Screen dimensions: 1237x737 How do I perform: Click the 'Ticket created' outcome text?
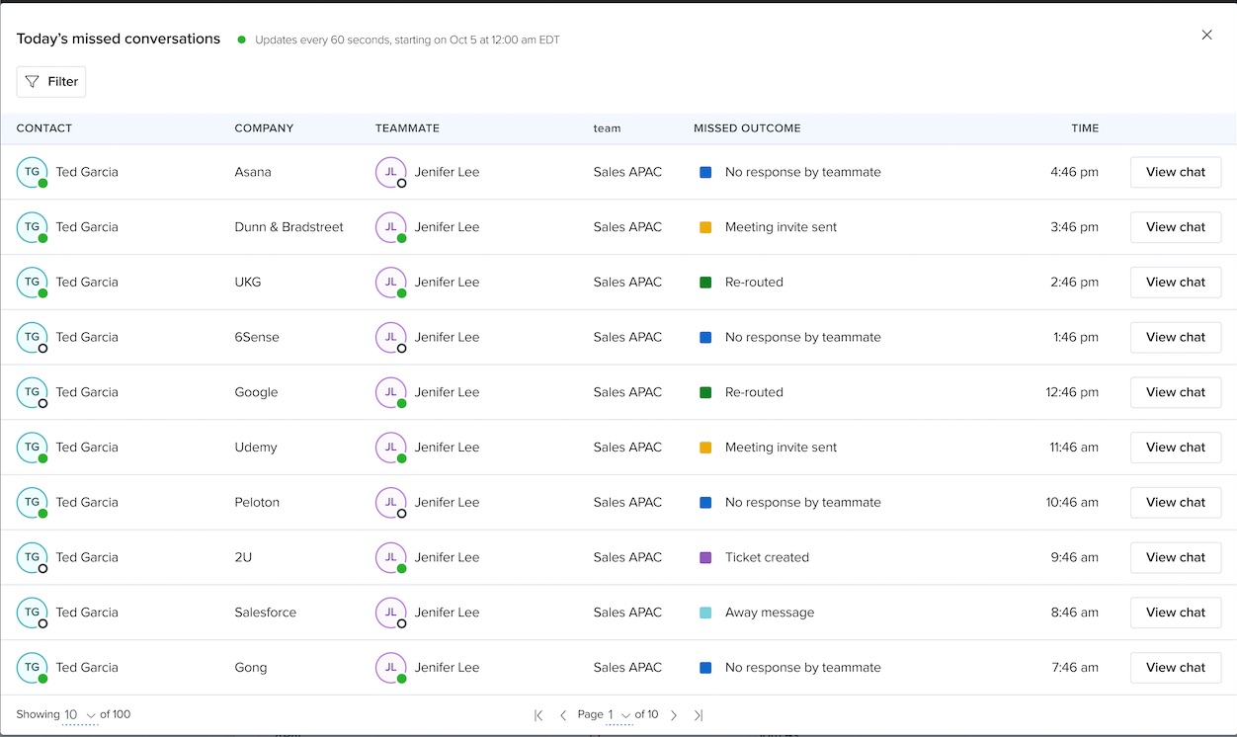click(767, 557)
